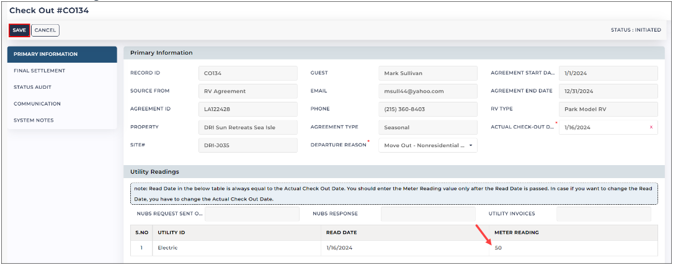Viewport: 673px width, 265px height.
Task: Clear the actual check-out date with the red x
Action: (x=651, y=127)
